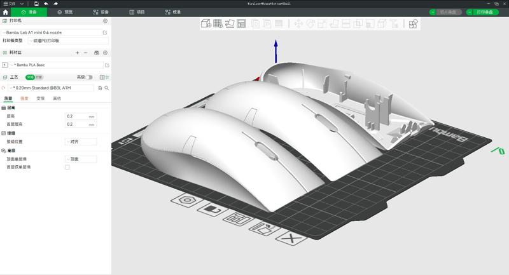509x275 pixels.
Task: Toggle the 高级 advanced mode switch
Action: (89, 77)
